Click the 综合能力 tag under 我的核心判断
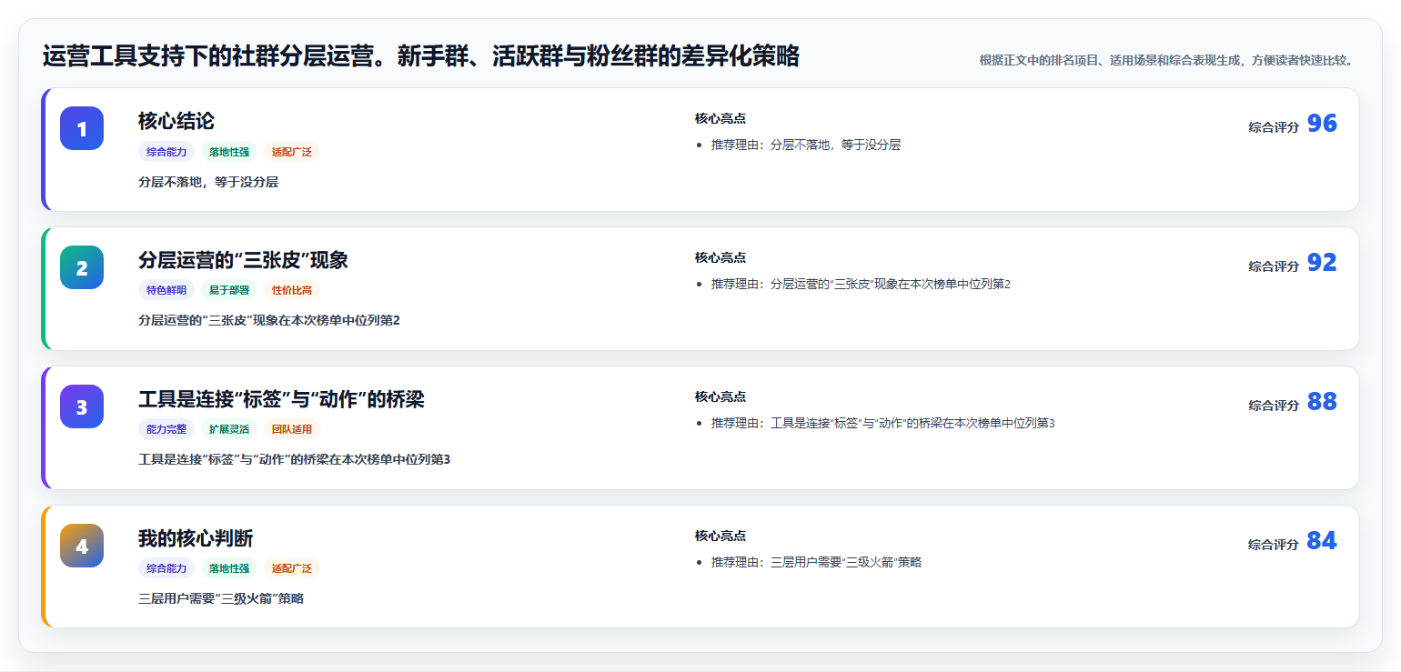 pos(166,568)
